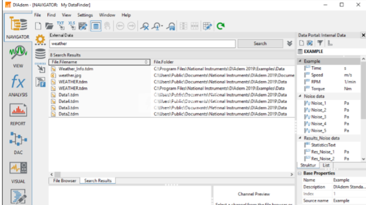Click the new icon in Data Portal
Image resolution: width=366 pixels, height=205 pixels.
click(x=301, y=43)
